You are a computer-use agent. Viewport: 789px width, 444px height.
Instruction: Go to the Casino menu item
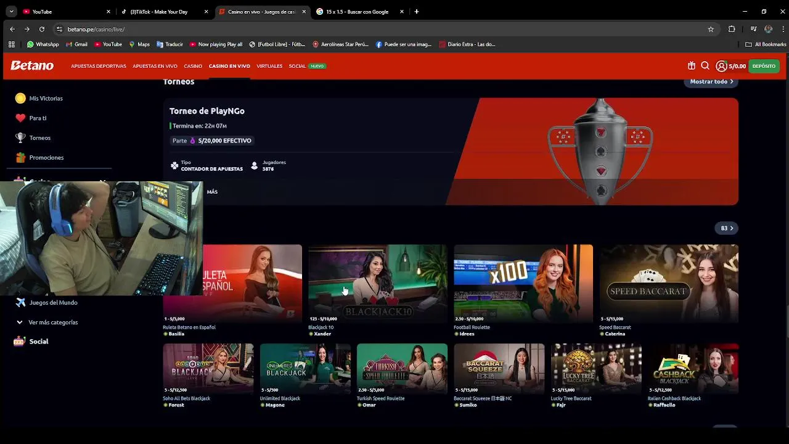[x=193, y=66]
